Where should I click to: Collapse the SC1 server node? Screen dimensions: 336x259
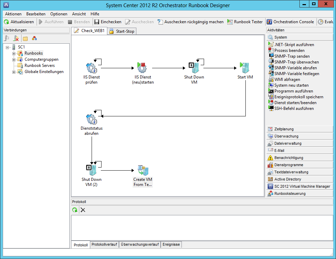[7, 47]
